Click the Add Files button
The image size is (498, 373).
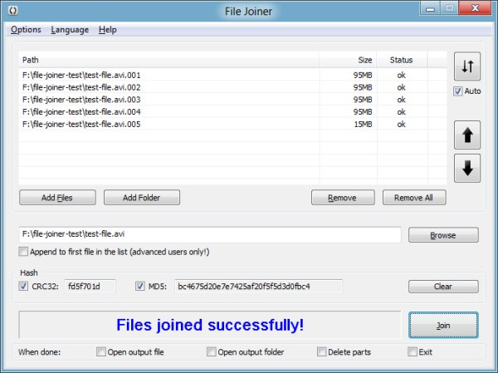tap(57, 198)
